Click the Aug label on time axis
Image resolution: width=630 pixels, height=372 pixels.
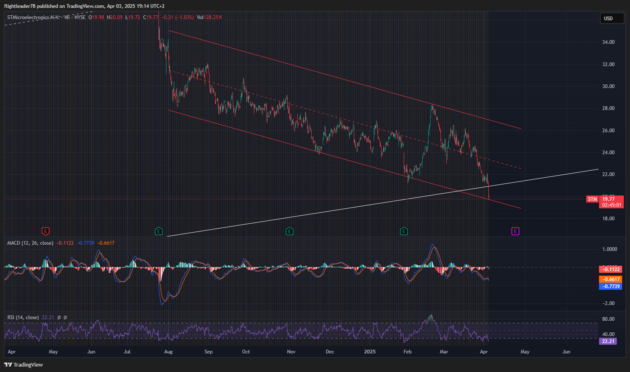click(168, 352)
